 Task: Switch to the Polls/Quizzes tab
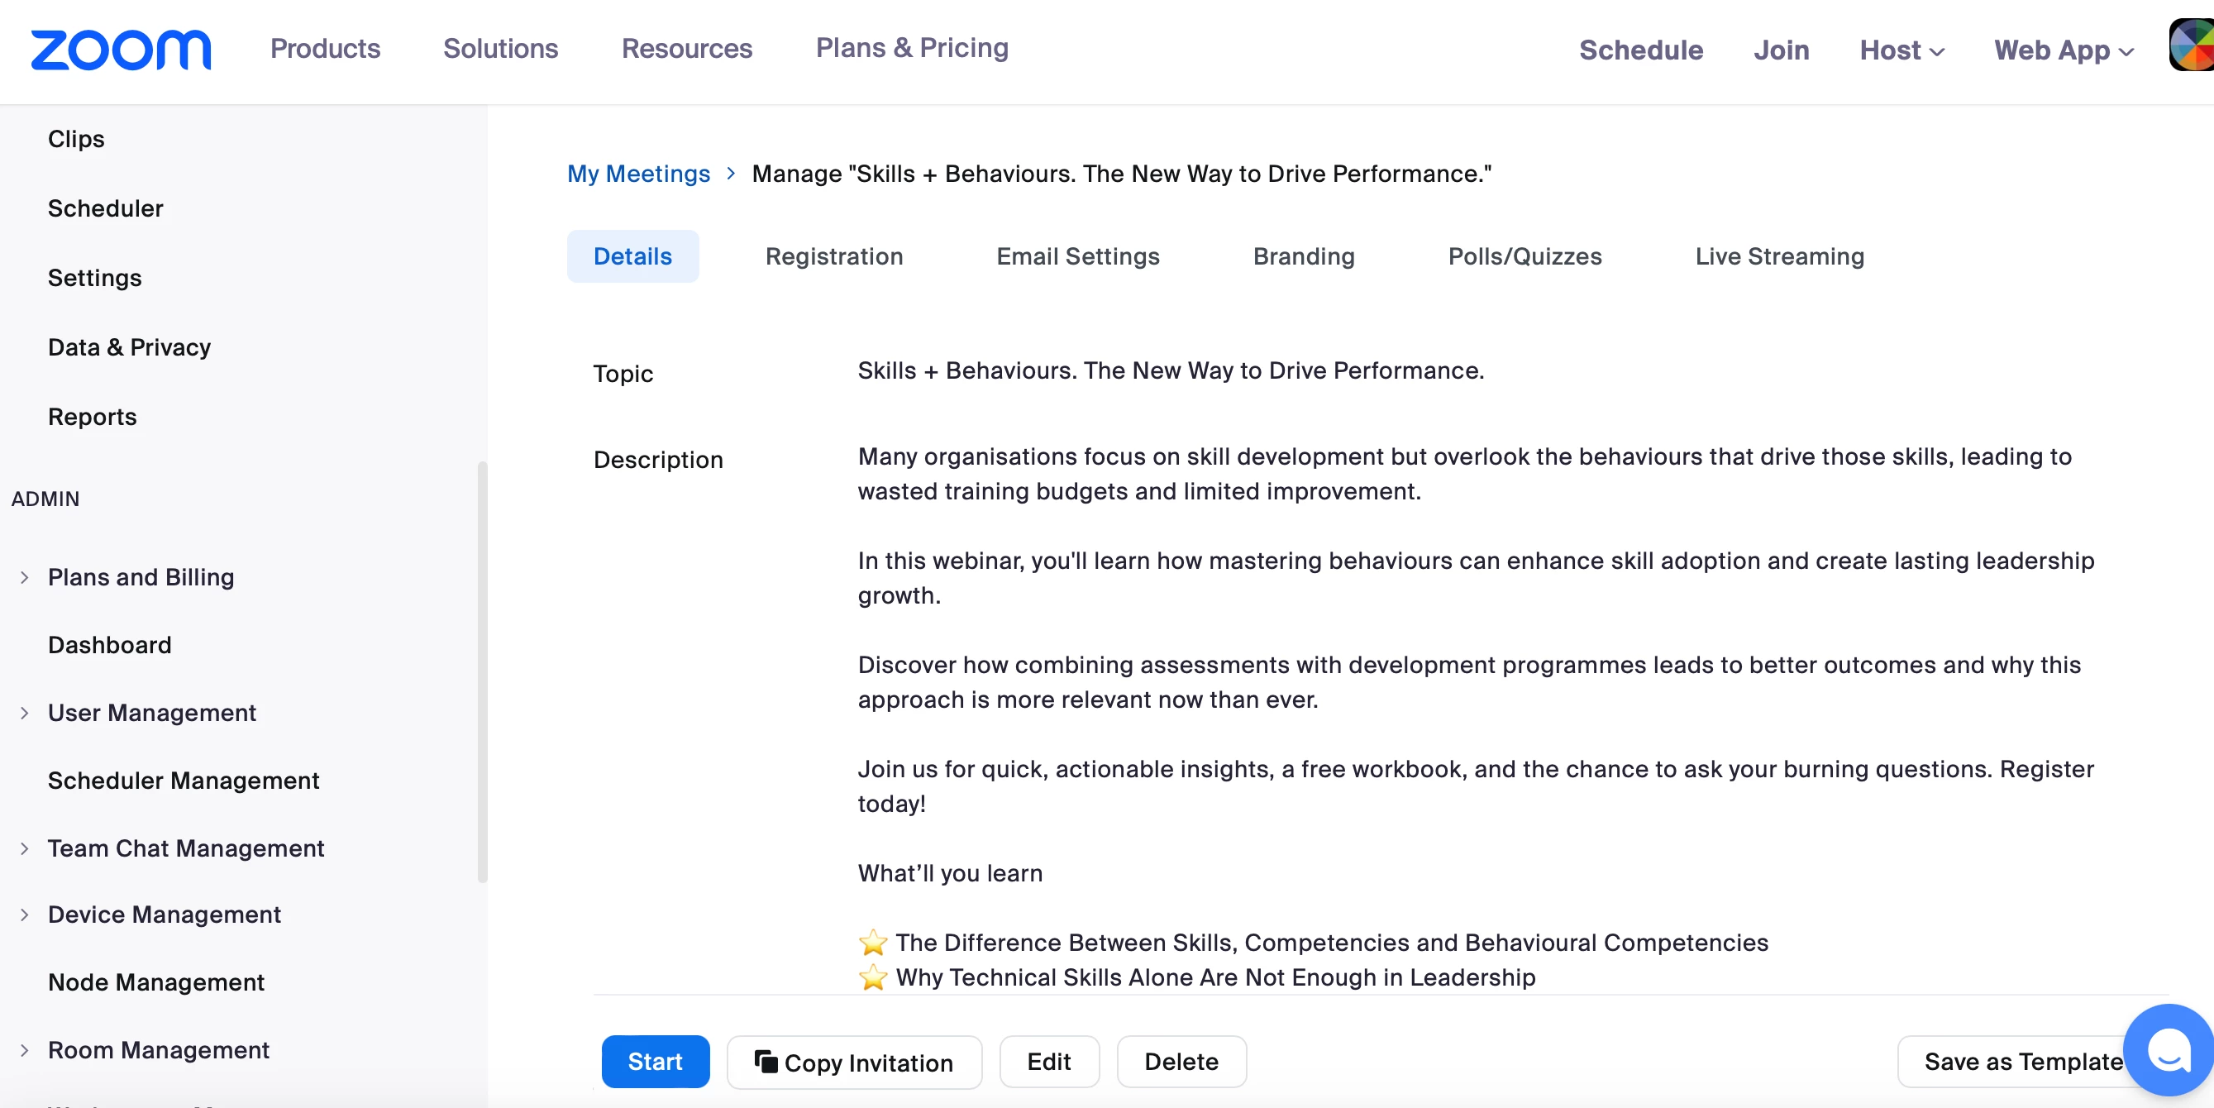[1524, 256]
